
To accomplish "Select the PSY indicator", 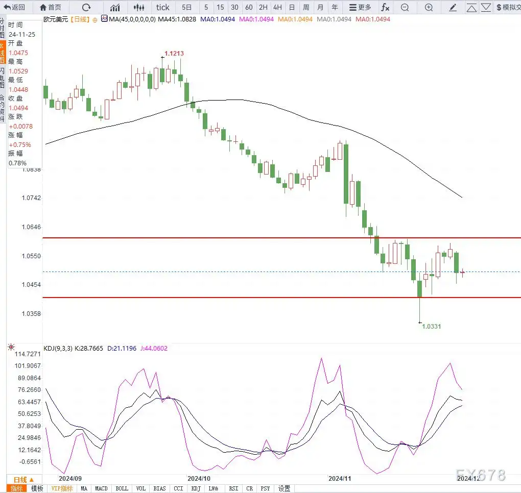I will click(265, 488).
